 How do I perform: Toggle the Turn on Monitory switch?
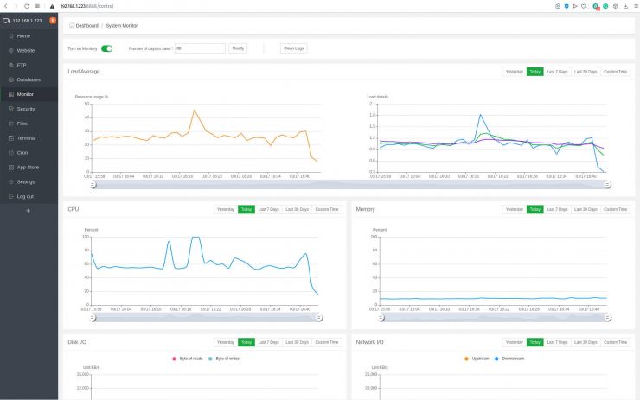[107, 48]
